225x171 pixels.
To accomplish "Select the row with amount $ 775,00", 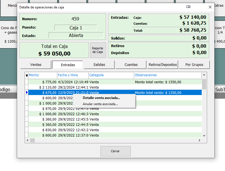I will click(x=115, y=82).
